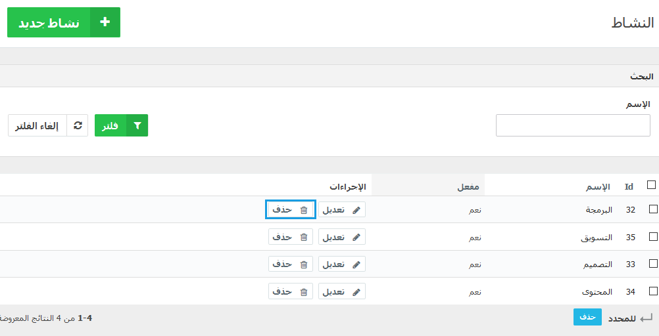The image size is (659, 336).
Task: Click pencil edit icon for البرمجة row
Action: 356,210
